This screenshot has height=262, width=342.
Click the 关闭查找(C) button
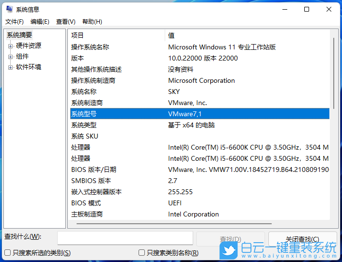302,239
